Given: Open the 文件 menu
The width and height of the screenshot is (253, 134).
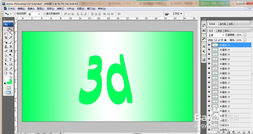Looking at the screenshot, I should pyautogui.click(x=11, y=9).
